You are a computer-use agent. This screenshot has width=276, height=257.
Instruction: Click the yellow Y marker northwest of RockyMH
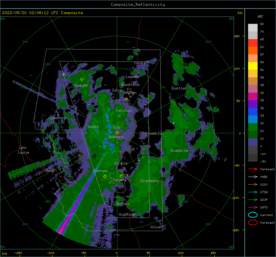63,75
